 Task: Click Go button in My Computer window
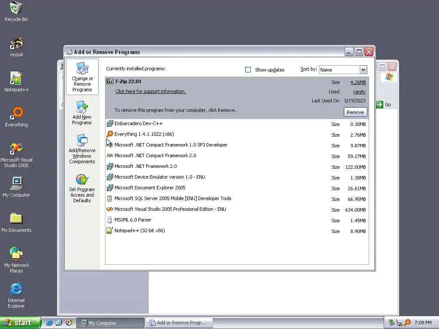point(384,105)
